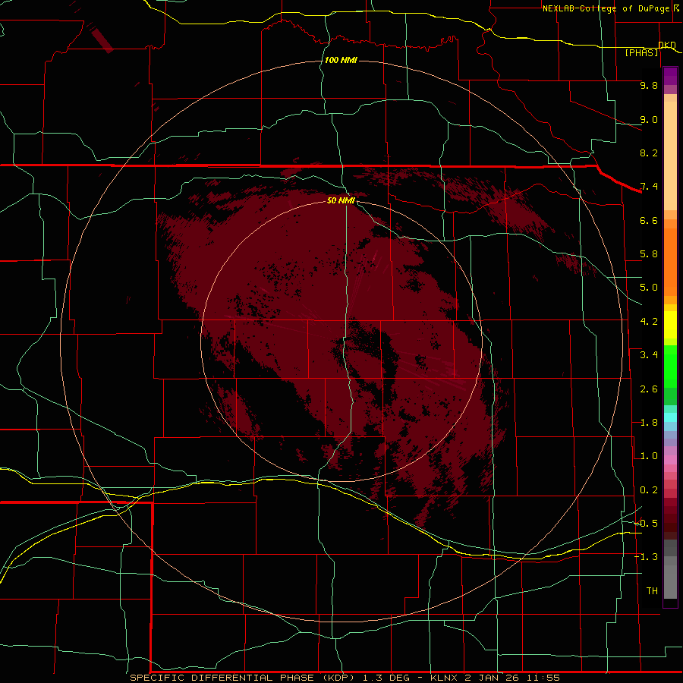Select the 7.4 scale value

coord(649,187)
